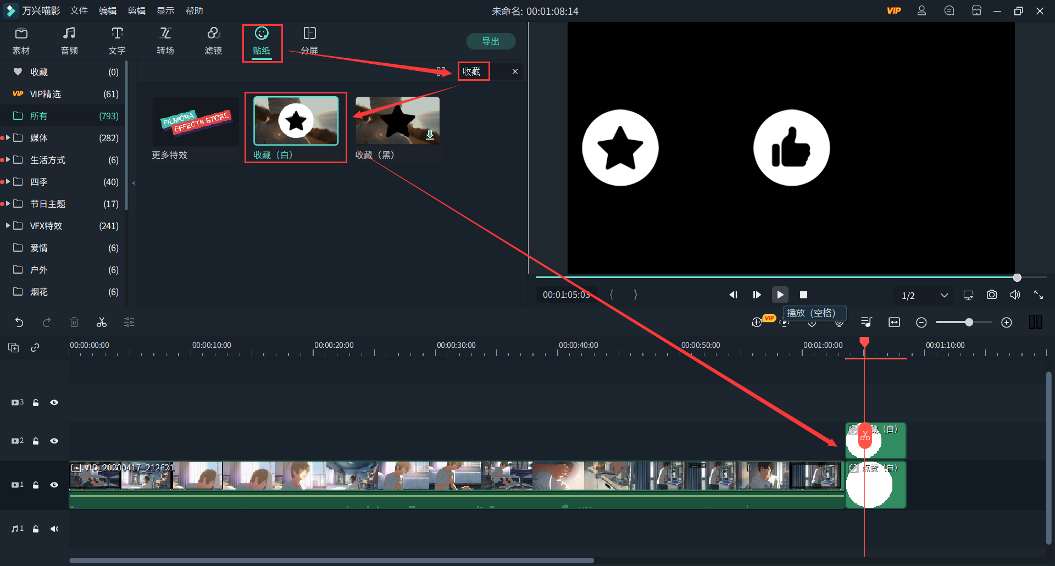Open the 文件 menu
1055x566 pixels.
(x=79, y=11)
